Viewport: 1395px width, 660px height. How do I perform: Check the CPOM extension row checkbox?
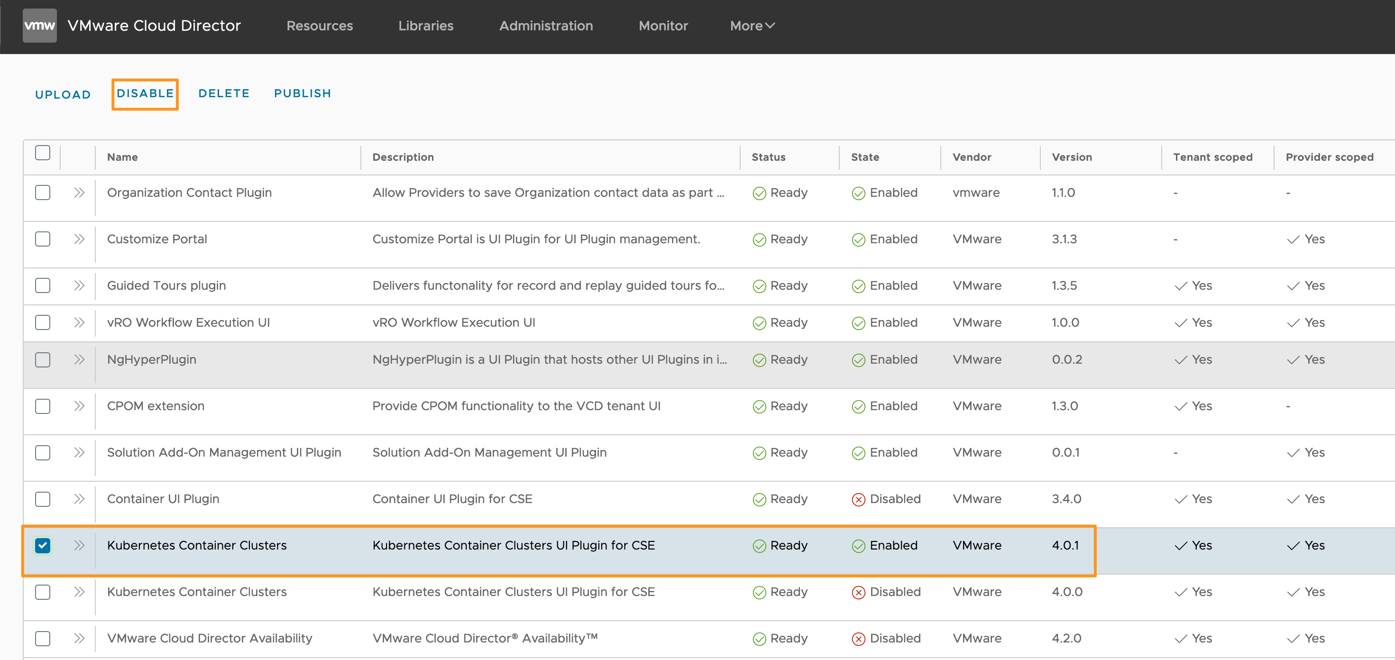[43, 407]
